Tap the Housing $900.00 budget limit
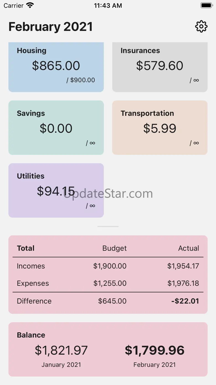This screenshot has width=216, height=385. [x=81, y=80]
